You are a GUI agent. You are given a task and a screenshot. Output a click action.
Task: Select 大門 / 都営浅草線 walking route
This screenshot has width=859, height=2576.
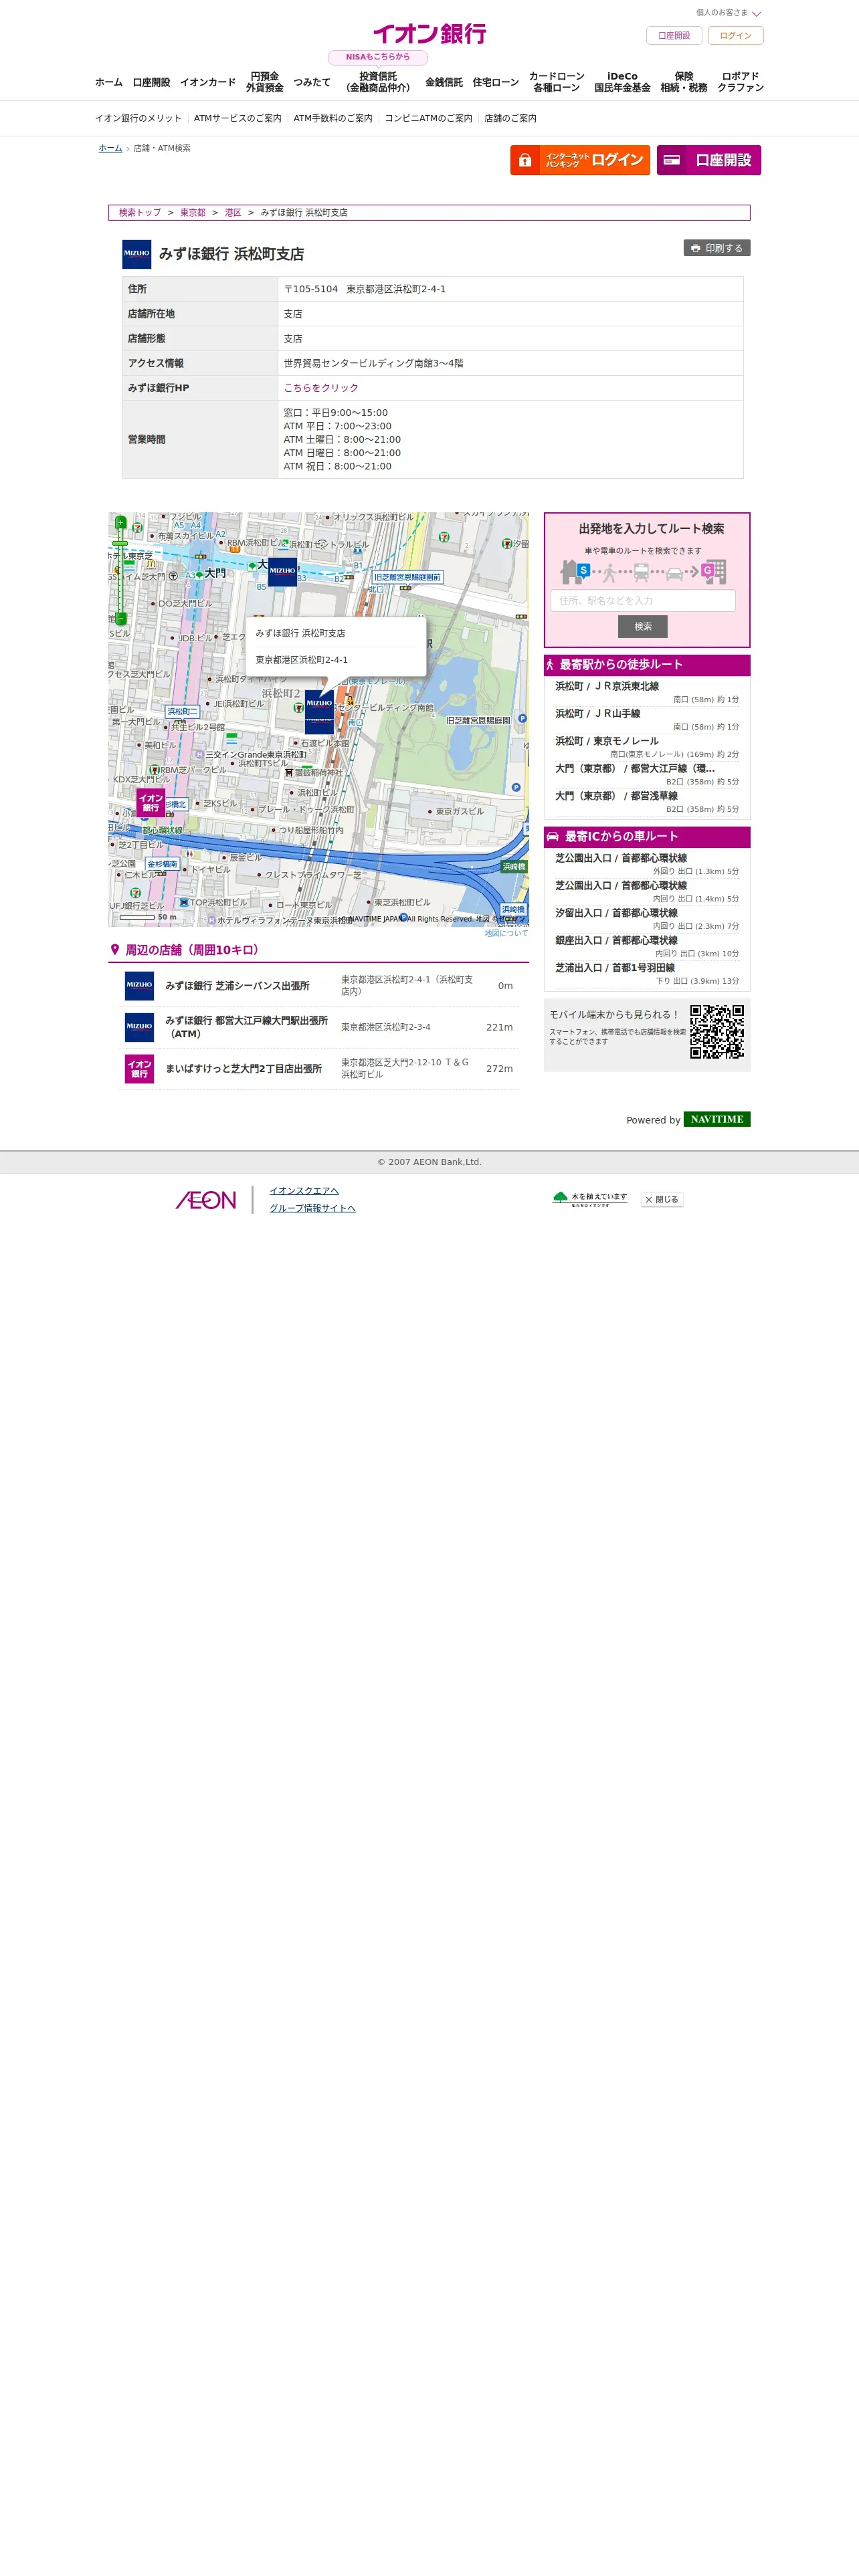coord(647,802)
